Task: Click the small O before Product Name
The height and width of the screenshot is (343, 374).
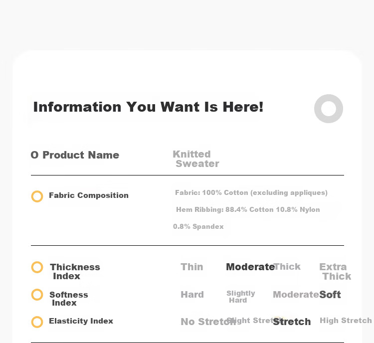Action: tap(34, 155)
